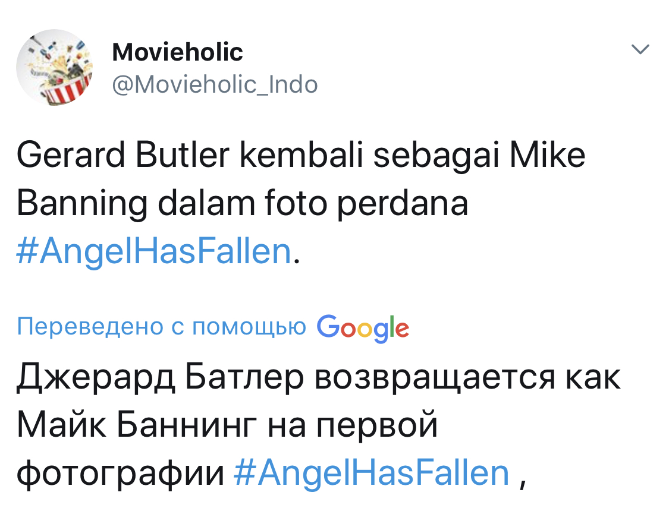This screenshot has width=669, height=530.
Task: Open the @Movieholic_Indo handle
Action: coord(215,84)
